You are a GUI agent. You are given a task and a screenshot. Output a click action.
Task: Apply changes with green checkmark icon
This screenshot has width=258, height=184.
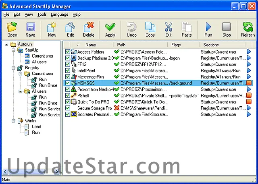(110, 27)
